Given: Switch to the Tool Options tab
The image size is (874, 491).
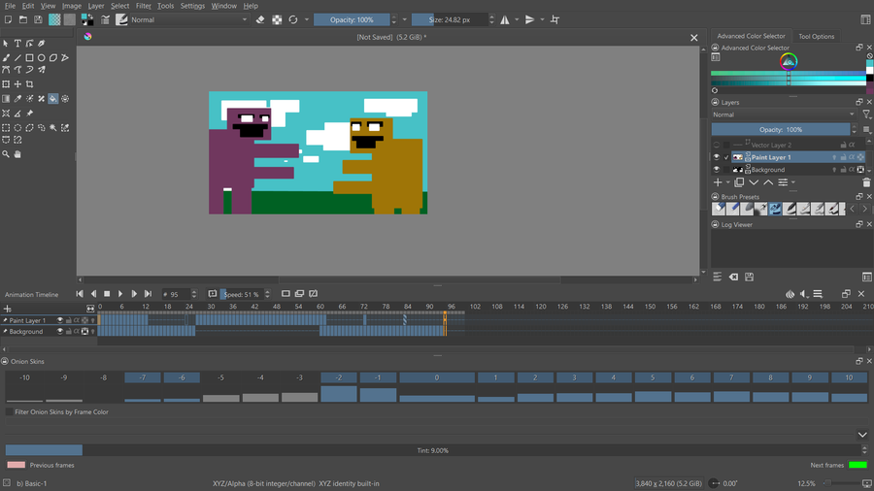Looking at the screenshot, I should pos(816,36).
